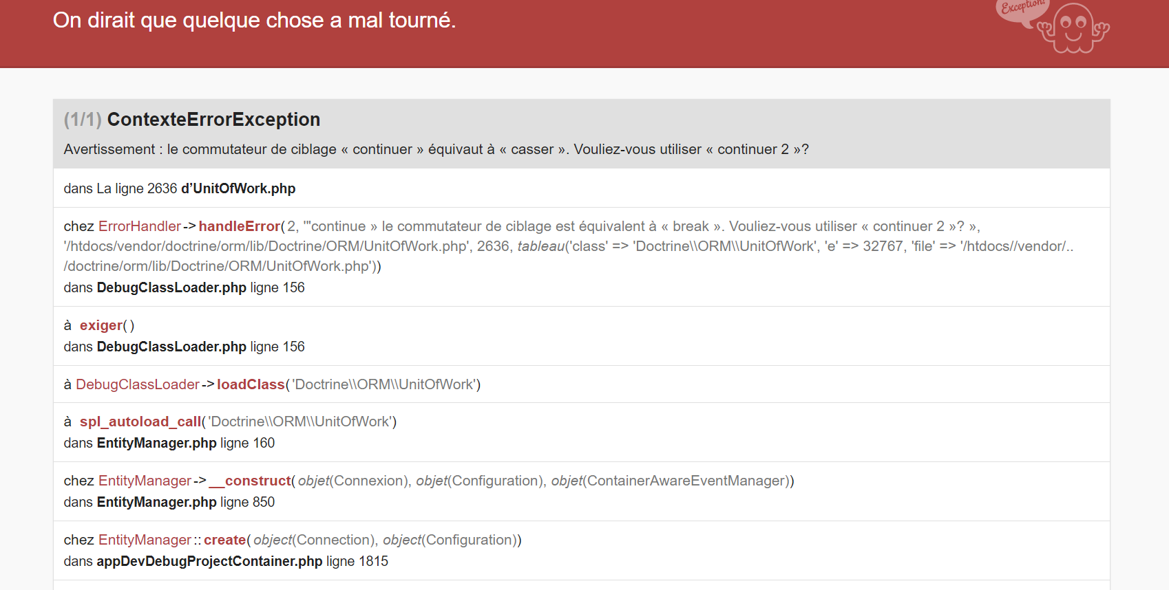The image size is (1169, 590).
Task: Click the create method name
Action: pos(225,540)
